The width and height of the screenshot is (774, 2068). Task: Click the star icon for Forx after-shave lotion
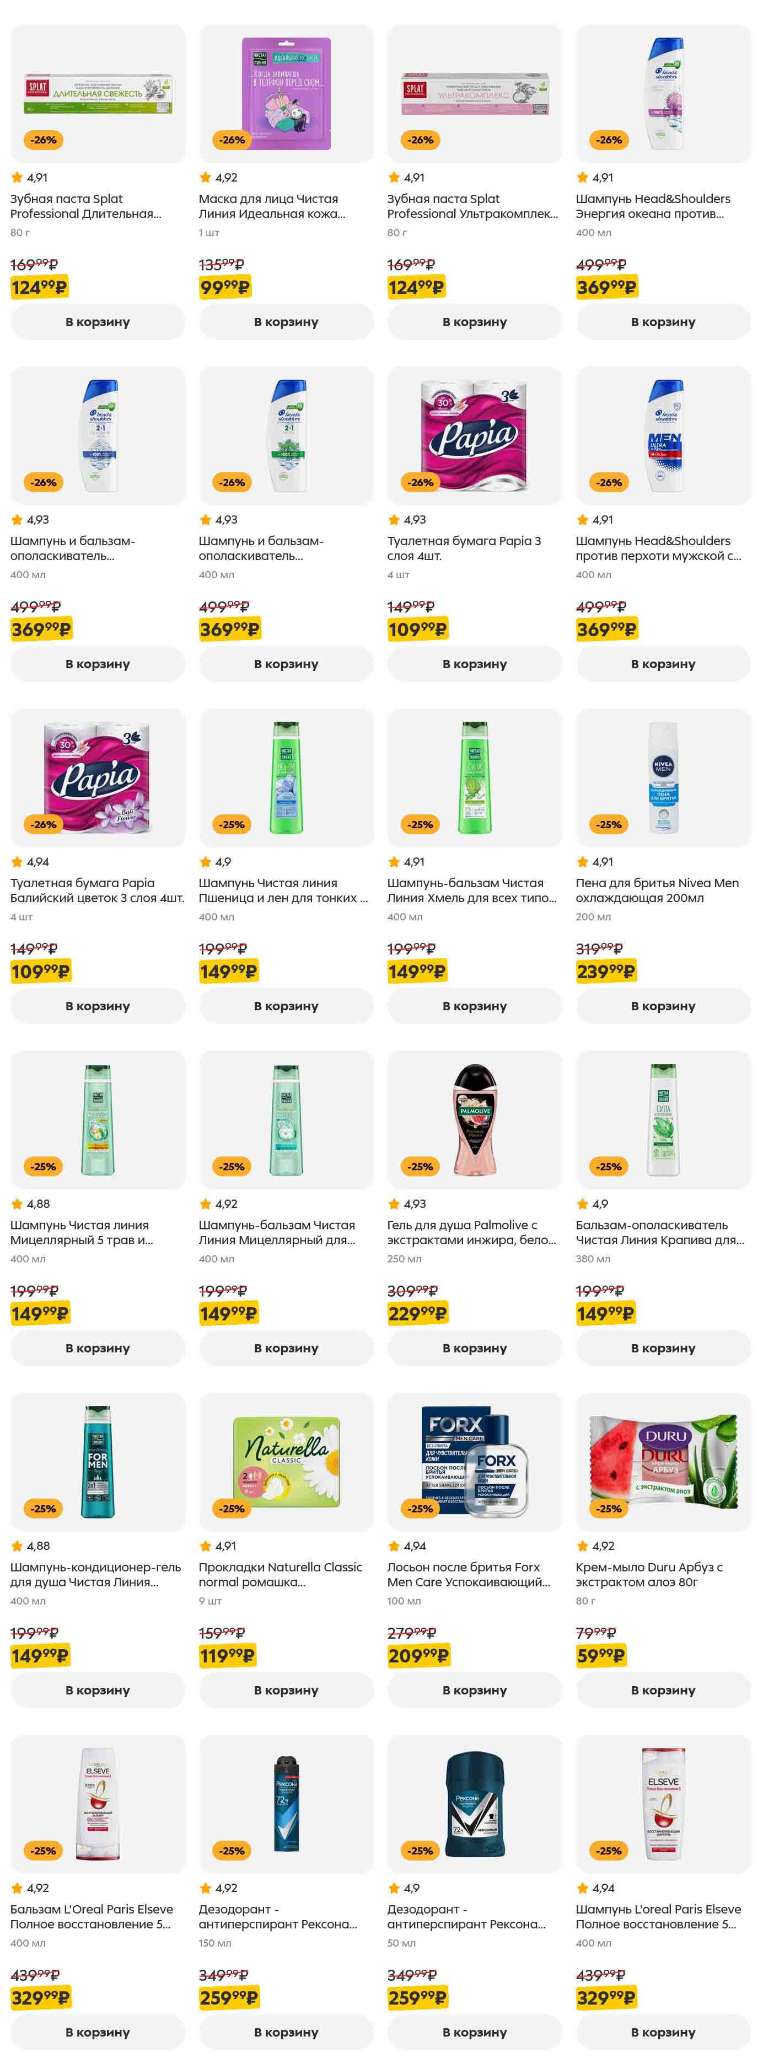394,1546
